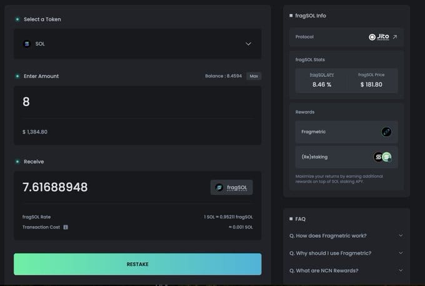Click the Fragmetric rewards icon
The width and height of the screenshot is (425, 286).
(386, 132)
